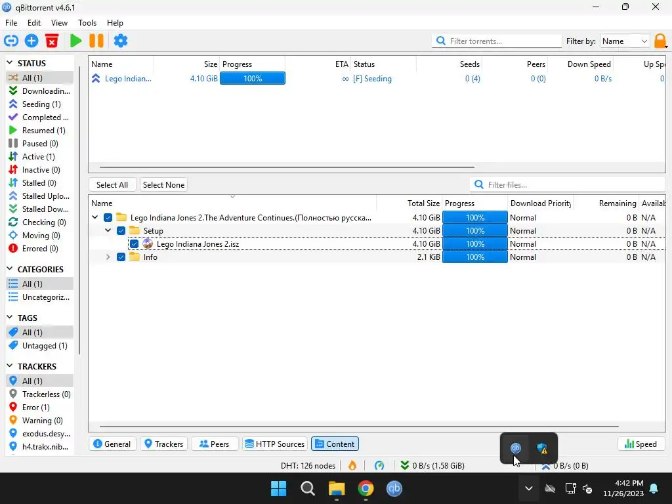The width and height of the screenshot is (672, 504).
Task: Select the Trackerless (0) tracker filter
Action: (x=39, y=394)
